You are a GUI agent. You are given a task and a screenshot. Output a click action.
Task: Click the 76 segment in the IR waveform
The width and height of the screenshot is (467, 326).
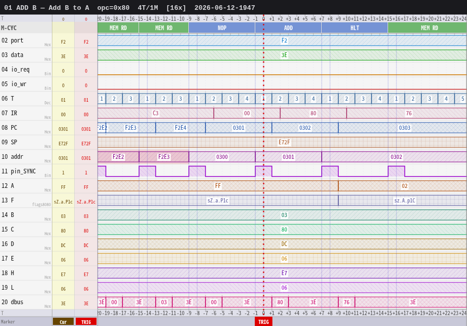click(407, 113)
